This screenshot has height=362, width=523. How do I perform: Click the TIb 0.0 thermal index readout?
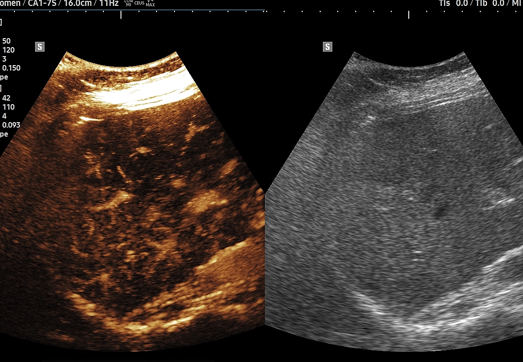pyautogui.click(x=490, y=3)
